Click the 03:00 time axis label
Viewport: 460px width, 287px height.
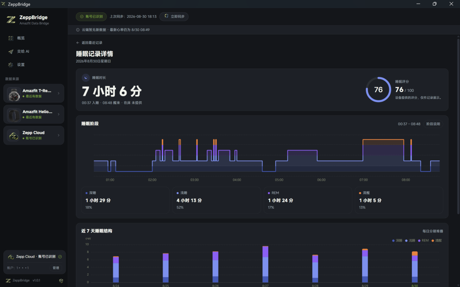pyautogui.click(x=195, y=180)
